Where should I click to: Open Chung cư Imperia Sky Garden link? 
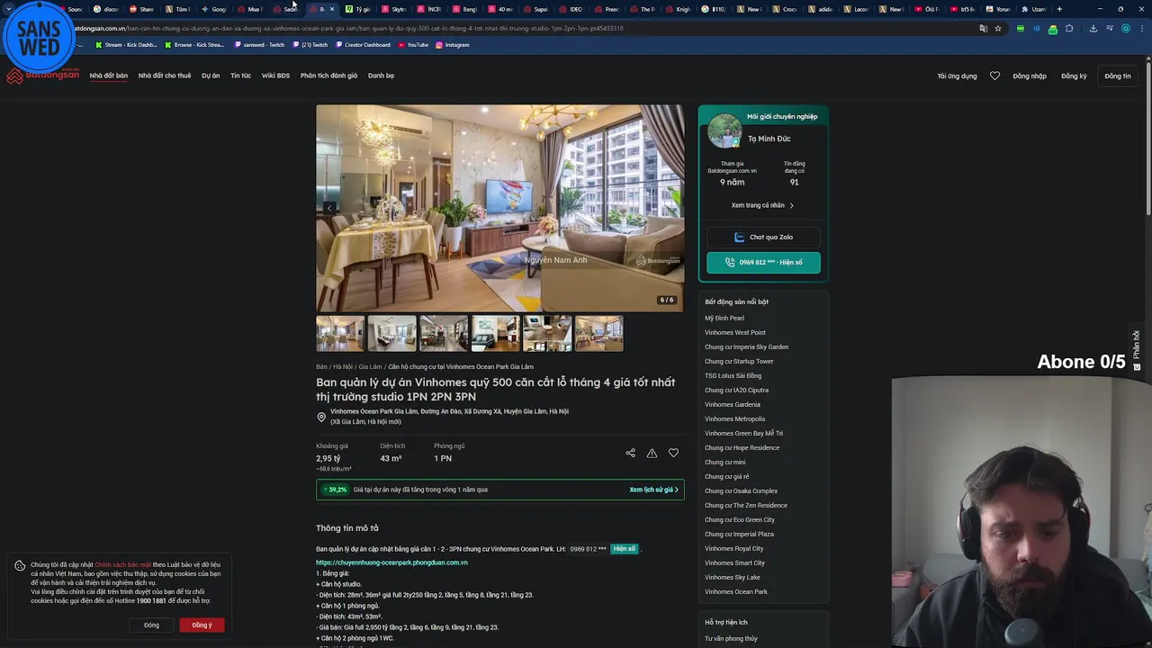pyautogui.click(x=746, y=346)
